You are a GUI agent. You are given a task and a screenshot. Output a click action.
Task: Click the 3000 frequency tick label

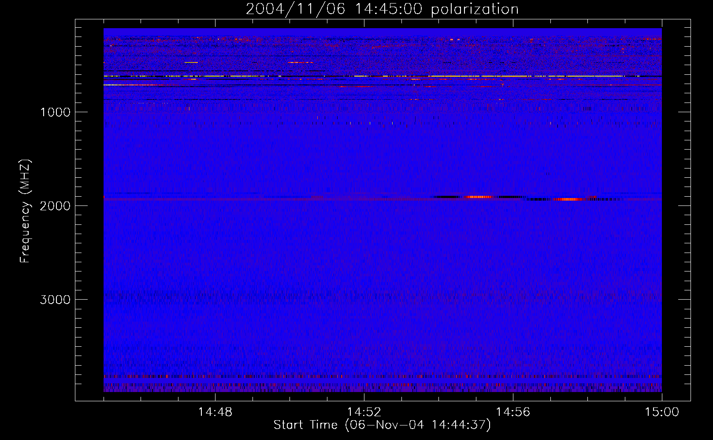[55, 300]
